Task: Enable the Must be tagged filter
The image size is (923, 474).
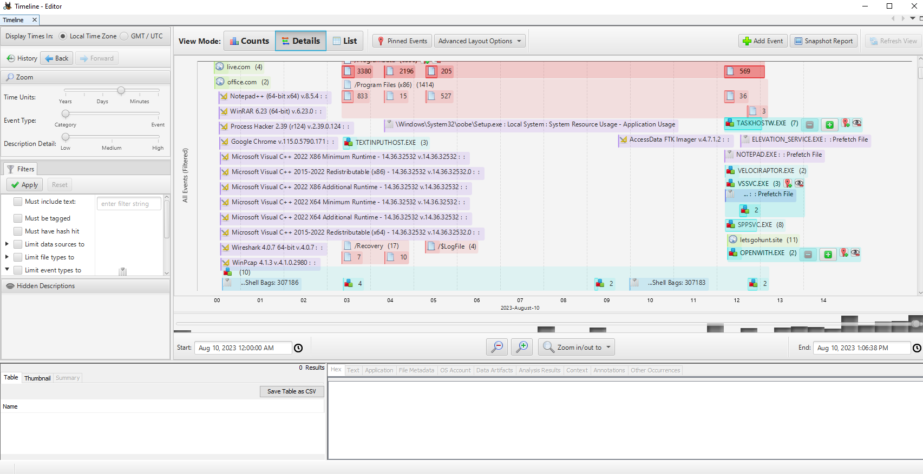Action: [x=18, y=218]
